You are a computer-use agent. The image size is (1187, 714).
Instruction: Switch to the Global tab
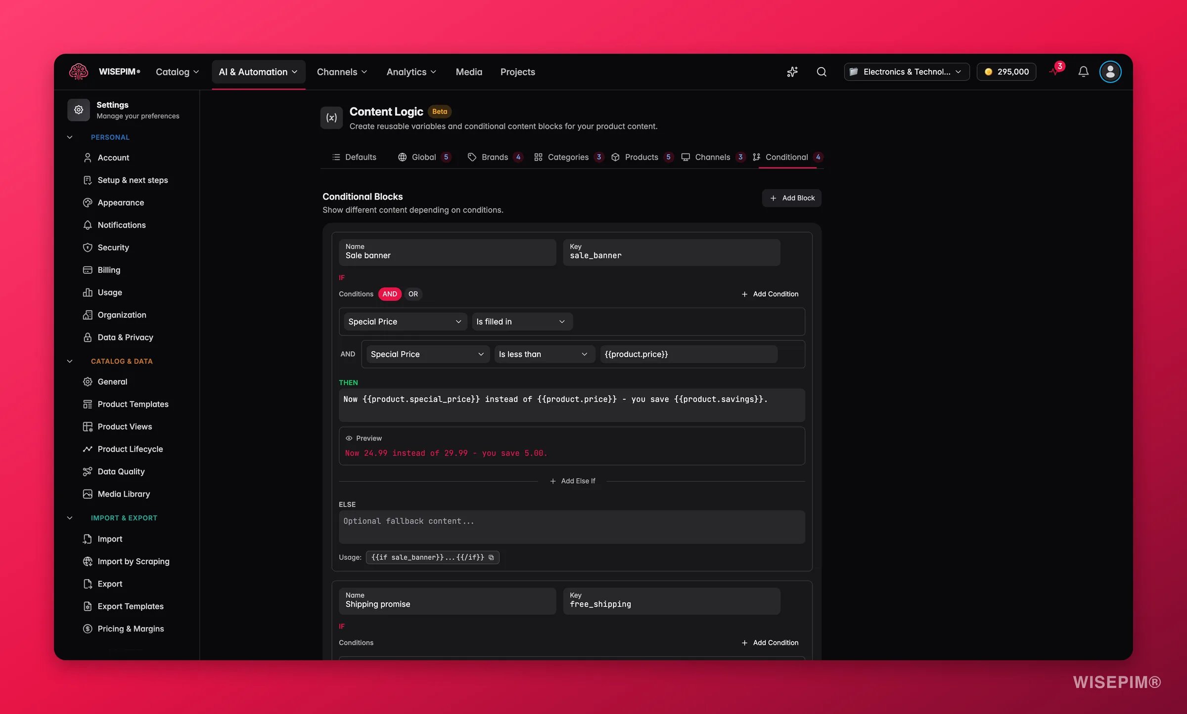424,157
